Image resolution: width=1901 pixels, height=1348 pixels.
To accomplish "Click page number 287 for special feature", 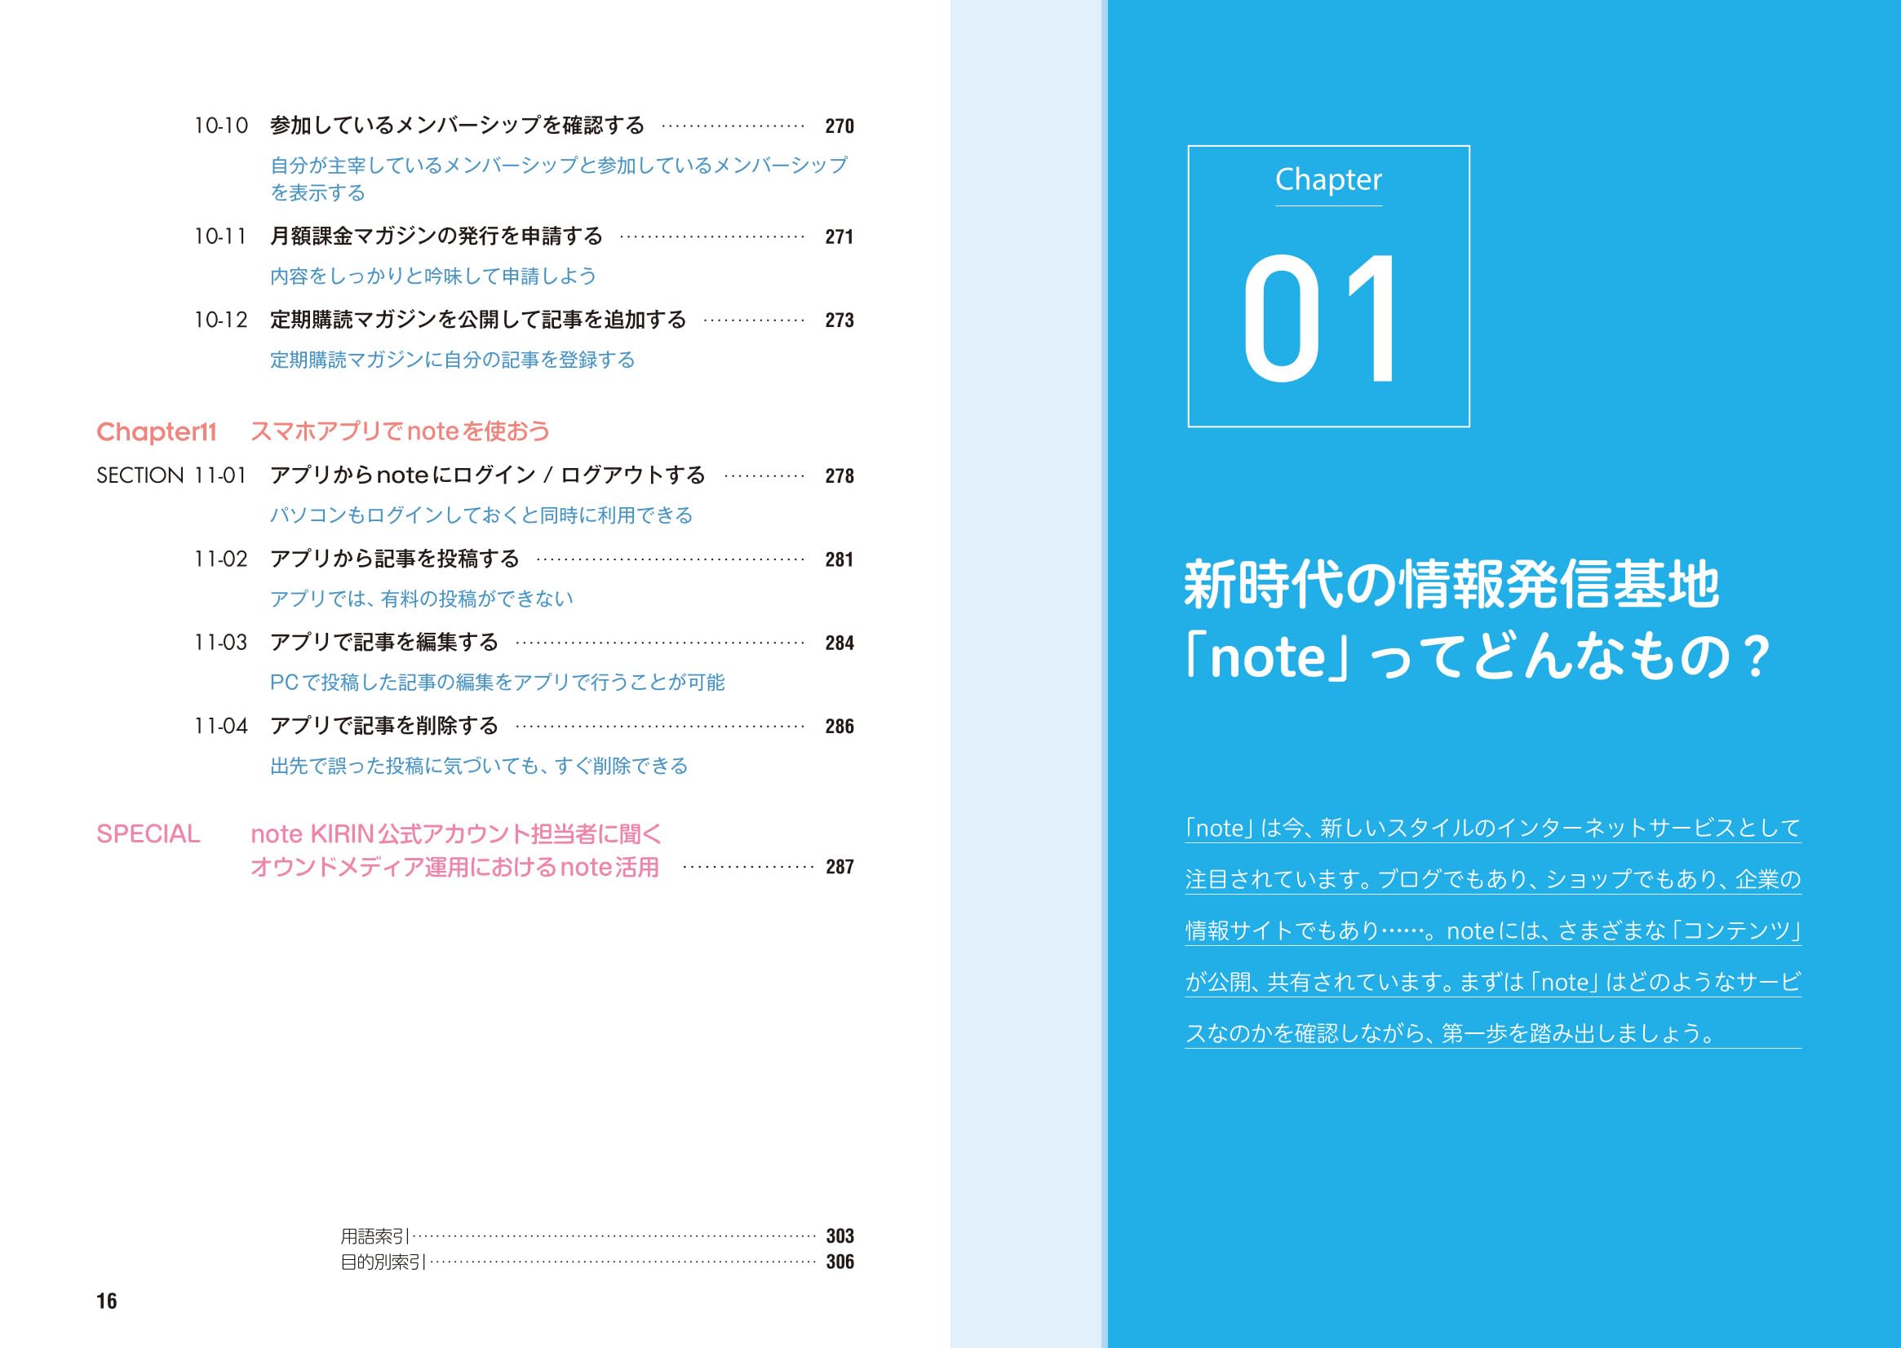I will click(839, 868).
